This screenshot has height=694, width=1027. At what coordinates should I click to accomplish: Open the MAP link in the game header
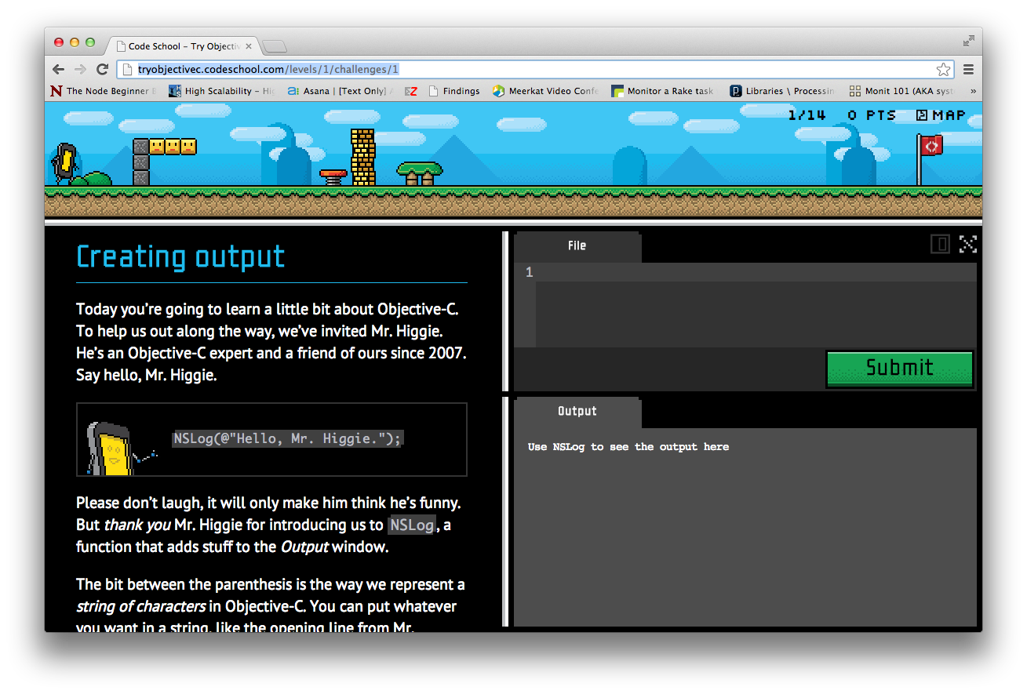tap(941, 115)
